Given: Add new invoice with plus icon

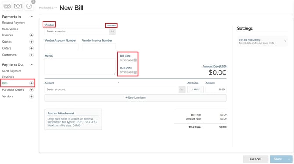Looking at the screenshot, I should (32, 35).
